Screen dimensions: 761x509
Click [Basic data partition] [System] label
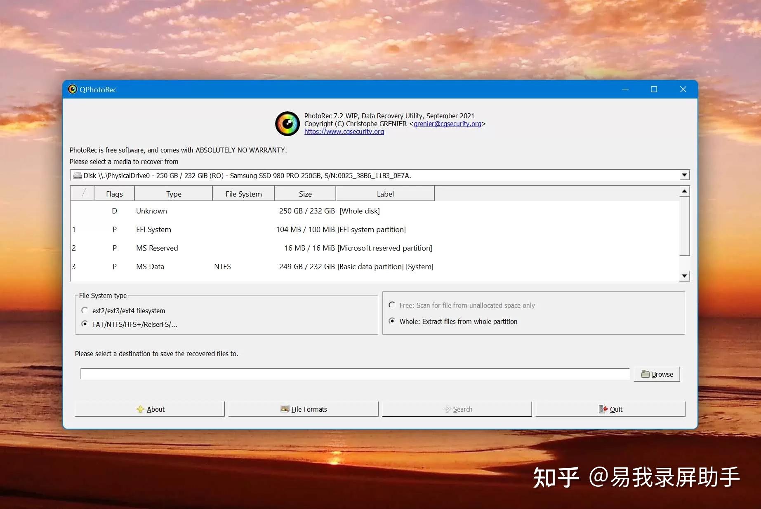coord(385,267)
